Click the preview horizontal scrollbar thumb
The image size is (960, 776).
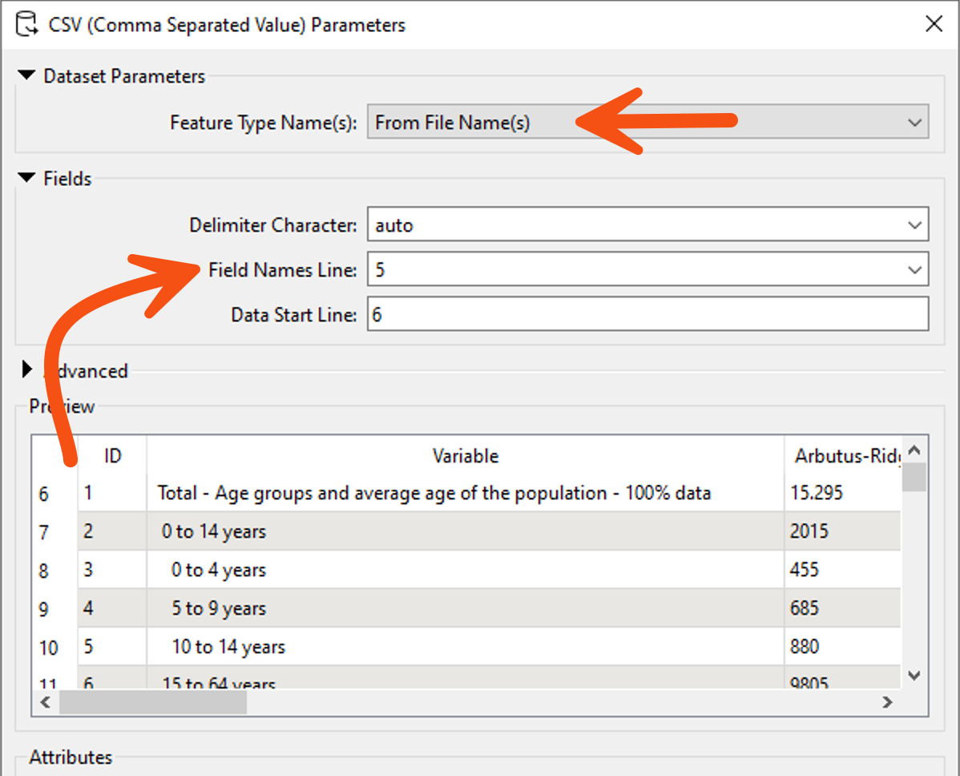tap(153, 702)
